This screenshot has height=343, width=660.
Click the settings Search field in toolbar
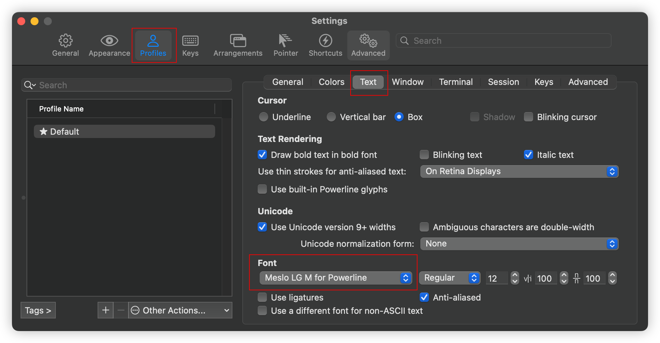(503, 41)
